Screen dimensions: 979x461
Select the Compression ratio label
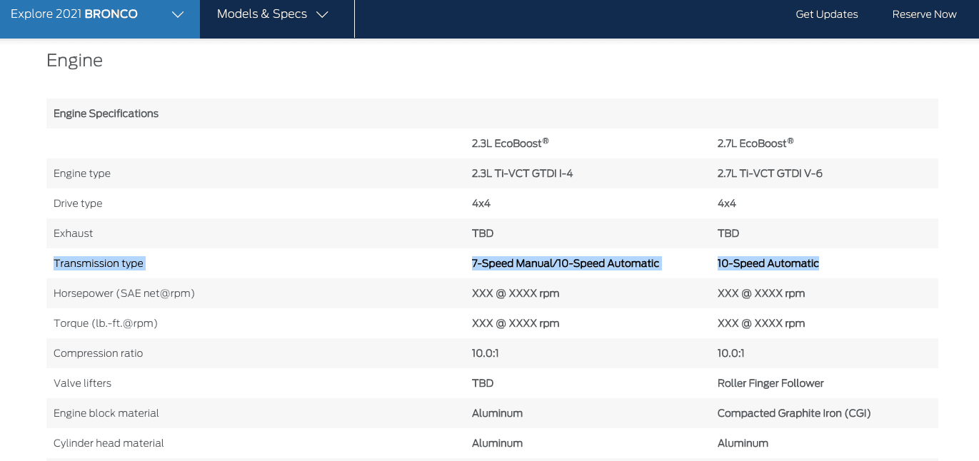pyautogui.click(x=99, y=353)
